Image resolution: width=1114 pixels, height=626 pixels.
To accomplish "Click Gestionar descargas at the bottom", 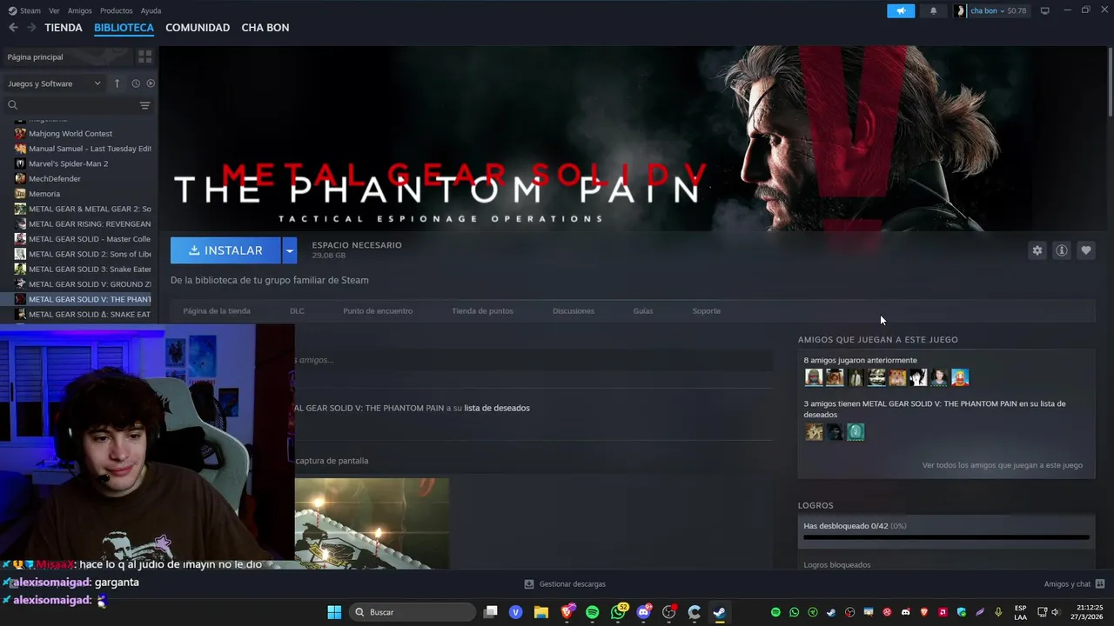I will (564, 584).
